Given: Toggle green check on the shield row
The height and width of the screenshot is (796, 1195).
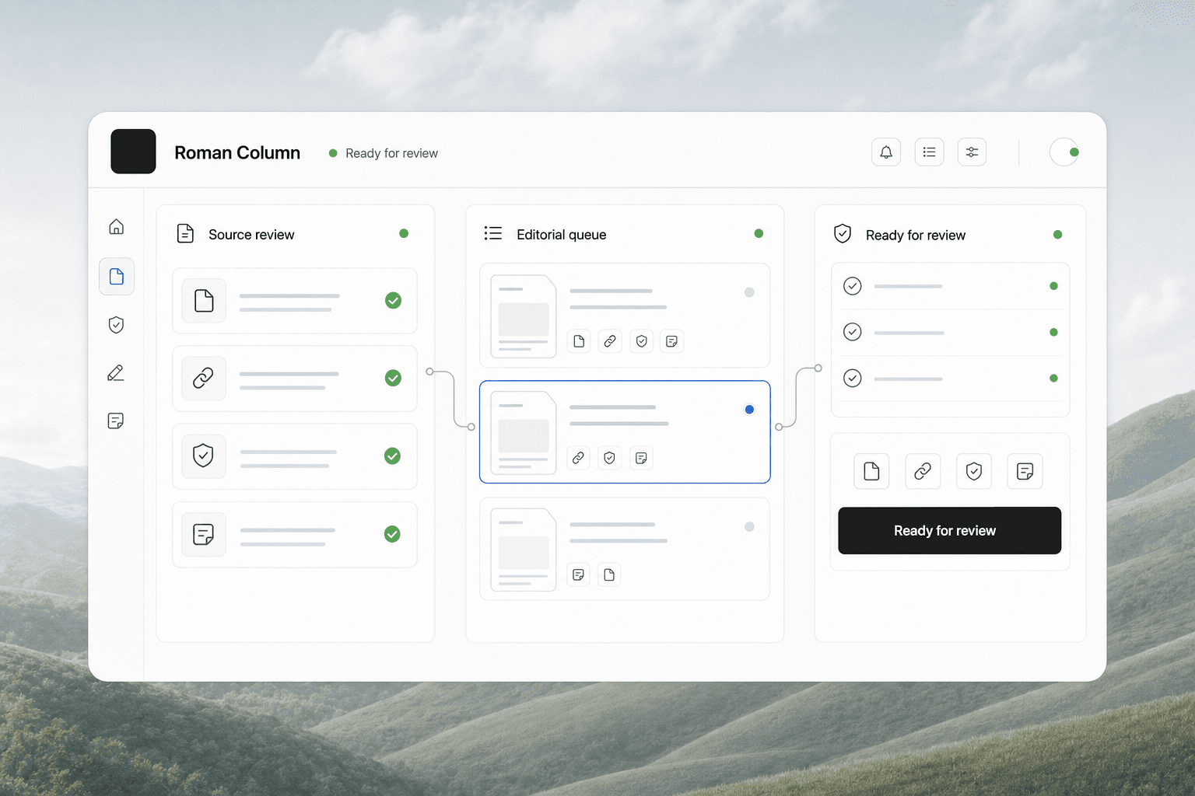Looking at the screenshot, I should [x=393, y=456].
